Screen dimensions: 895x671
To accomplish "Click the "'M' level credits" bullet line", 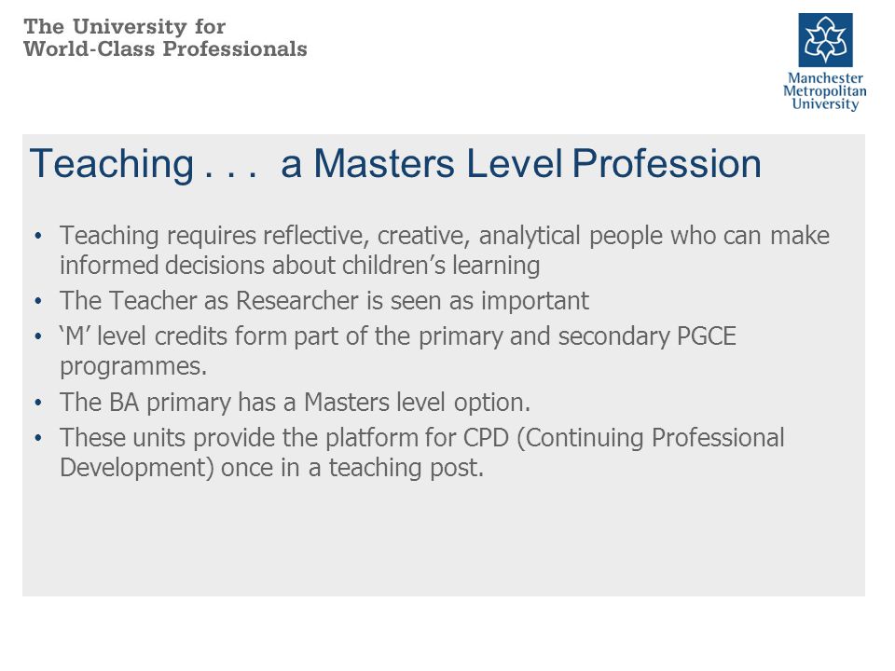I will tap(398, 351).
